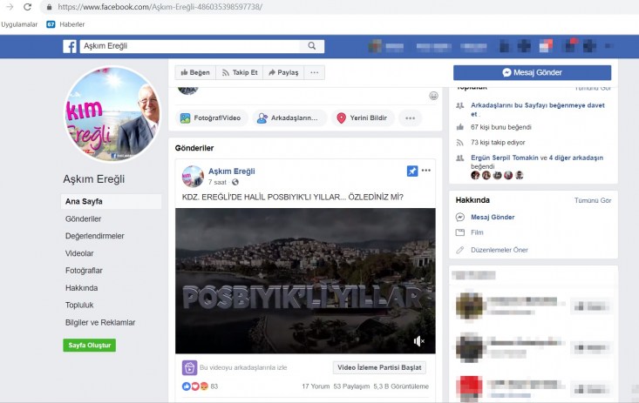Unmute the video using speaker icon
The image size is (639, 403).
pos(418,340)
